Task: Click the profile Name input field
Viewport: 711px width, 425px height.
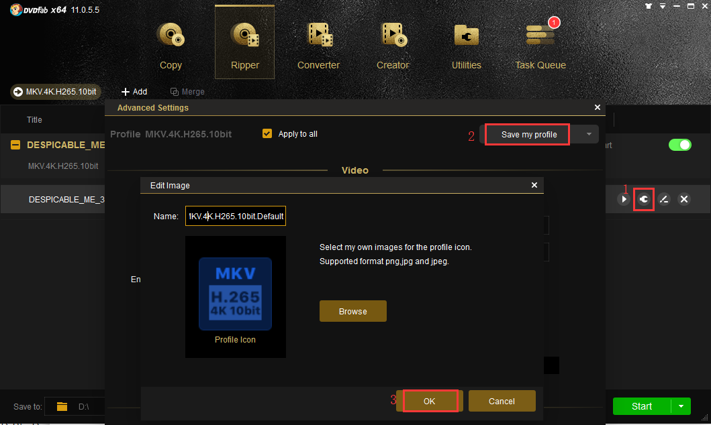Action: pyautogui.click(x=236, y=216)
